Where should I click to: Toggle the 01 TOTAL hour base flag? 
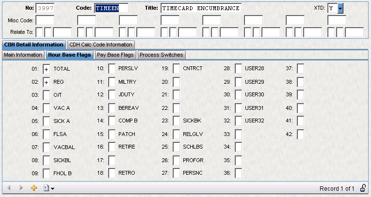click(47, 69)
